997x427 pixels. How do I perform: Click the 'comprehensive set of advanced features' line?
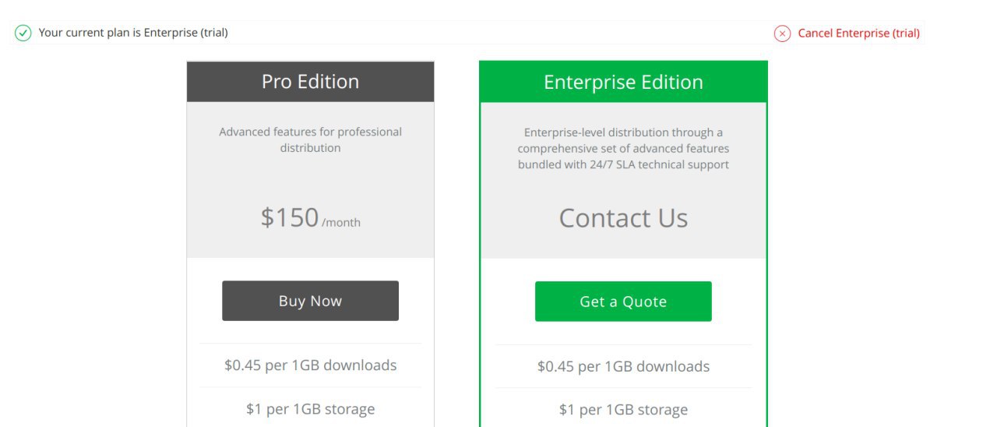(623, 148)
